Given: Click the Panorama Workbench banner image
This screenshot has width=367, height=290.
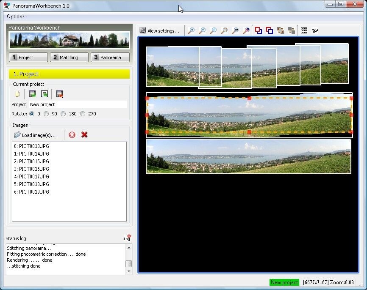Looking at the screenshot, I should [69, 40].
